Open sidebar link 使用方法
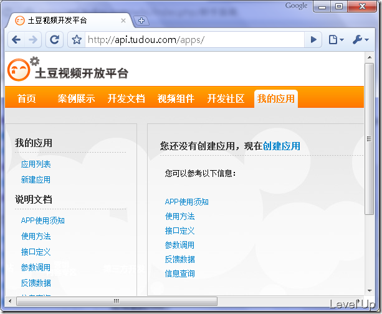382x314 pixels. [36, 236]
